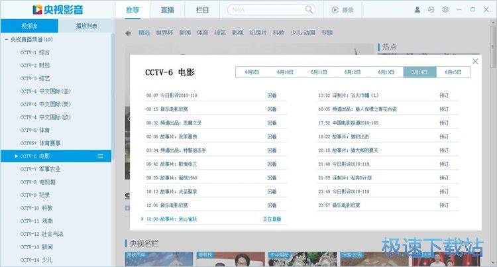The image size is (497, 267).
Task: Close the CCTV-6 schedule popup
Action: point(475,61)
